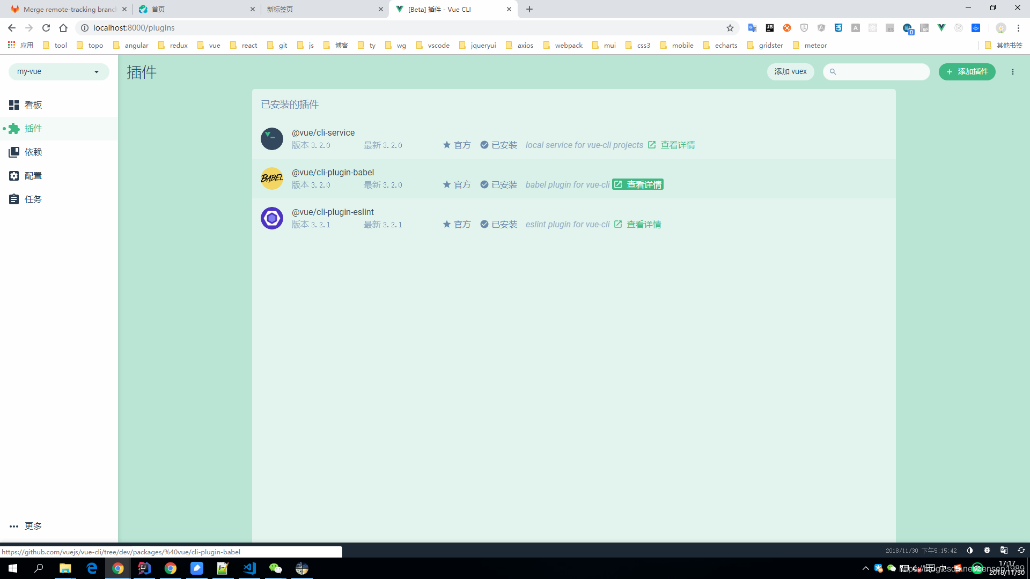This screenshot has width=1030, height=579.
Task: Launch Microsoft Edge from the taskbar
Action: (92, 568)
